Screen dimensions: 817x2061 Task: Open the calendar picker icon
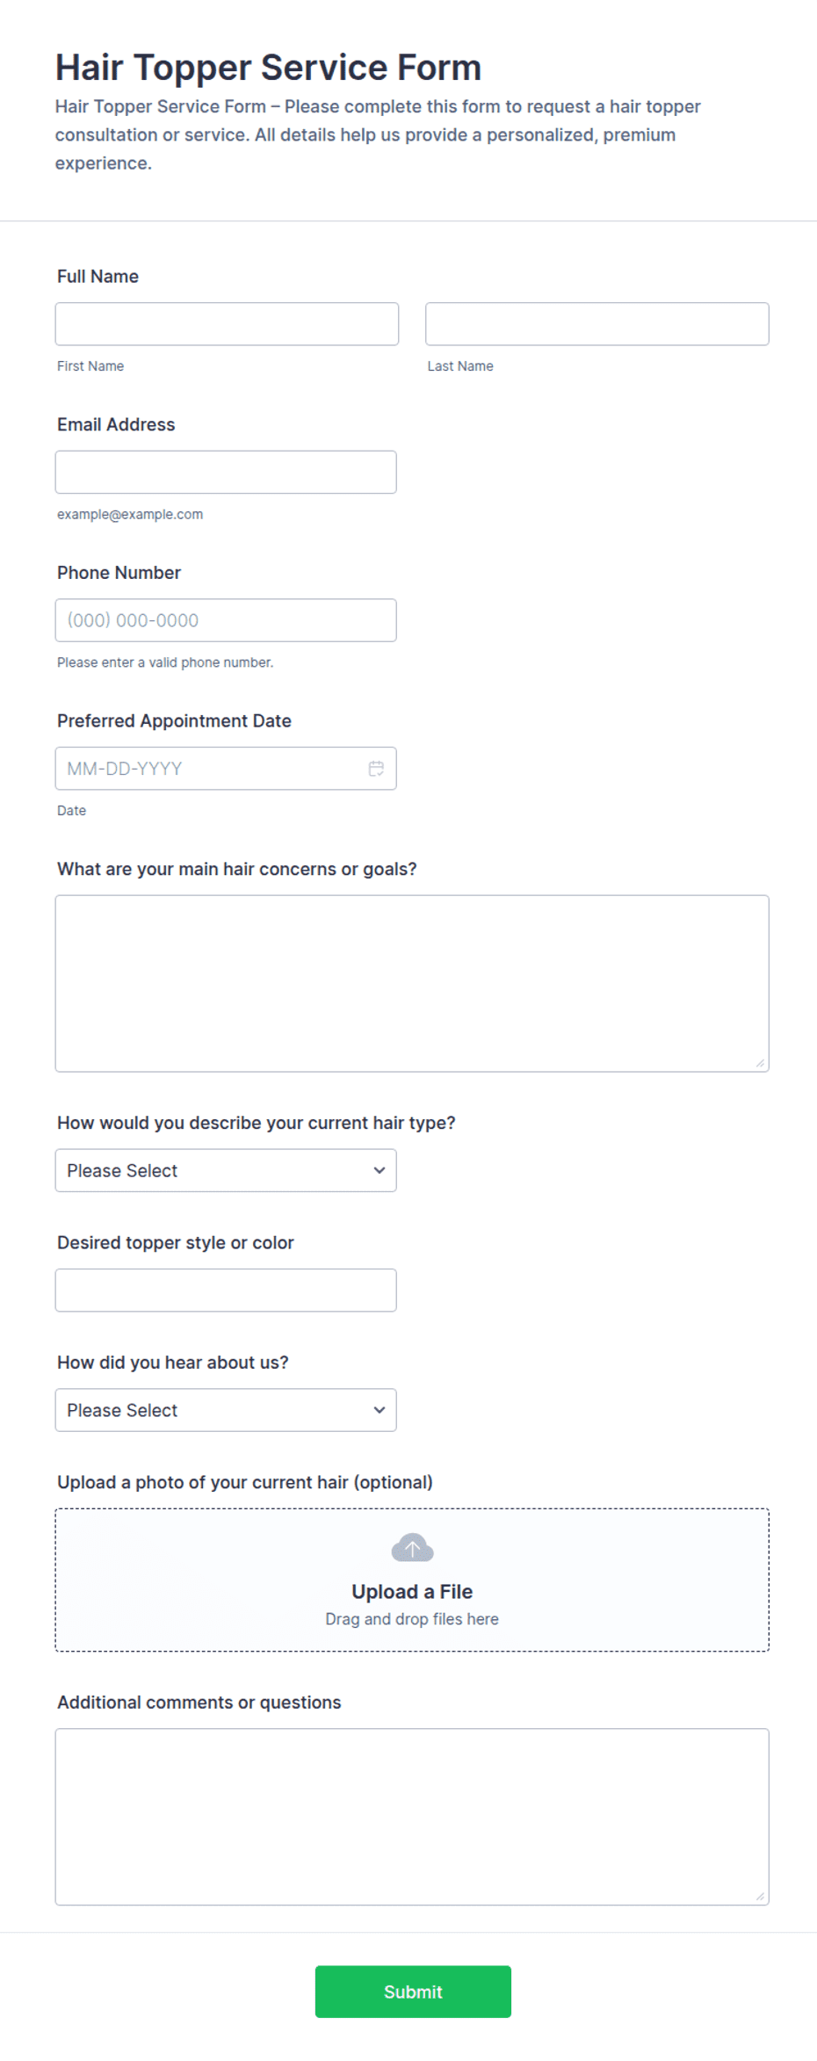376,769
